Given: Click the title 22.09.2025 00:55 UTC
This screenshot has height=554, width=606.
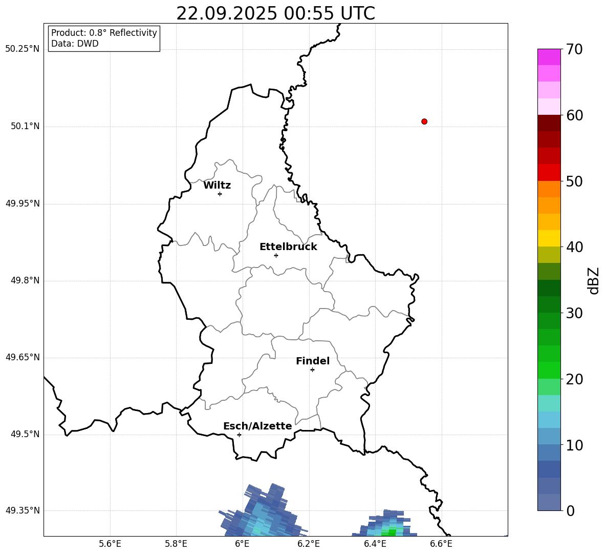Looking at the screenshot, I should click(275, 13).
